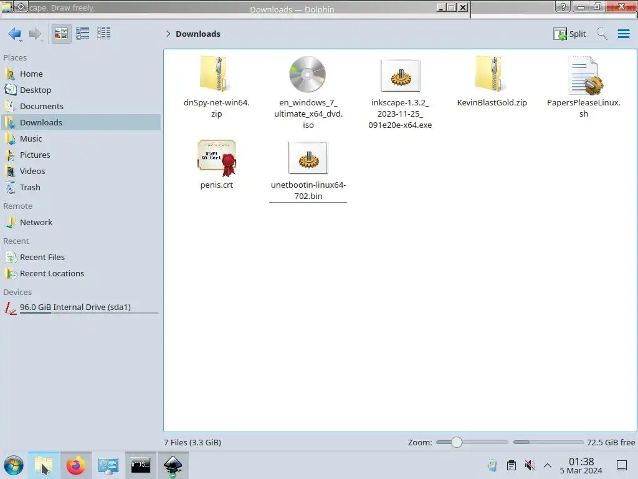Click the tray icon left of clipboard

[492, 465]
